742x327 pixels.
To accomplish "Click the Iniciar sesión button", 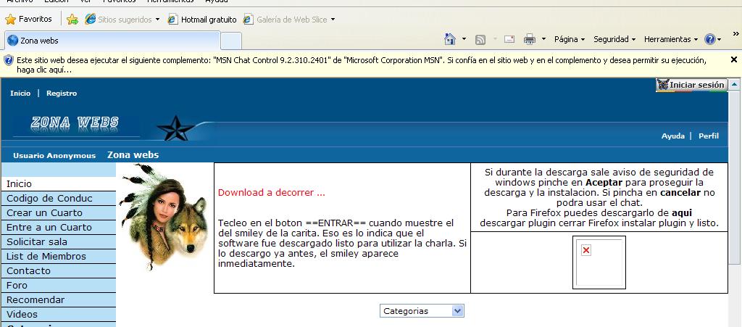I will [x=691, y=85].
